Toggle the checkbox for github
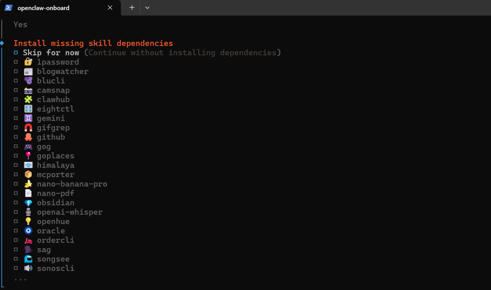 (x=16, y=137)
